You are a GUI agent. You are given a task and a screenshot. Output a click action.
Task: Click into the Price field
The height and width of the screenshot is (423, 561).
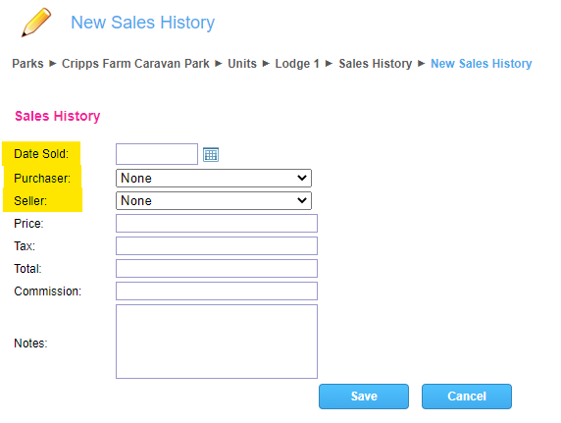[x=217, y=223]
